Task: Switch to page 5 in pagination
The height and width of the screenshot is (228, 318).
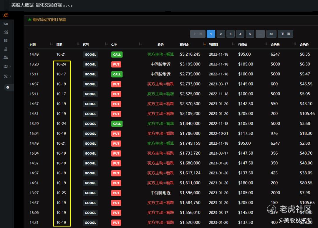Action: [250, 34]
